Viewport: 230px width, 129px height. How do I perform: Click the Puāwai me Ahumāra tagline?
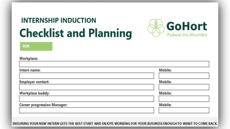click(x=187, y=35)
